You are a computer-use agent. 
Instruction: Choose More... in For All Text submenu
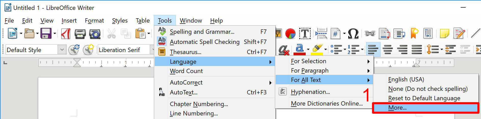[x=426, y=108]
